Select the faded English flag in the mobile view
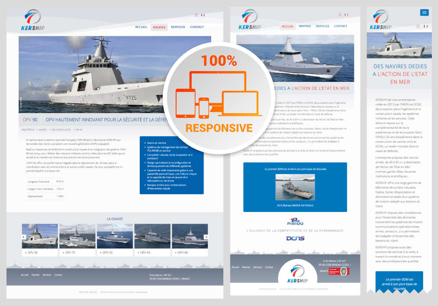Screen dimensions: 438x306 [x=418, y=26]
